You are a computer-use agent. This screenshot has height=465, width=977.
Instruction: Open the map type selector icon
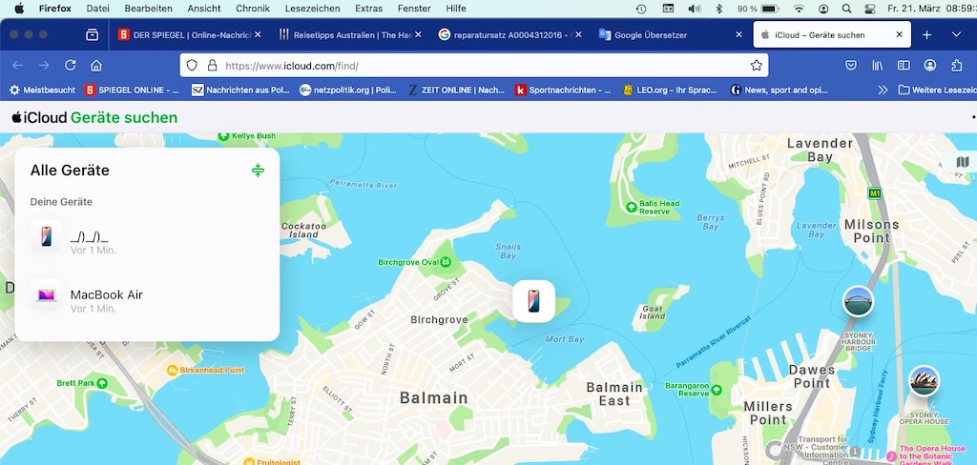(x=962, y=163)
